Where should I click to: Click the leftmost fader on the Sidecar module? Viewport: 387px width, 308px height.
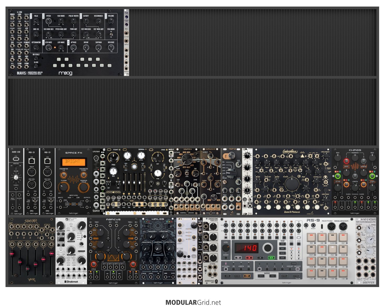pos(12,253)
